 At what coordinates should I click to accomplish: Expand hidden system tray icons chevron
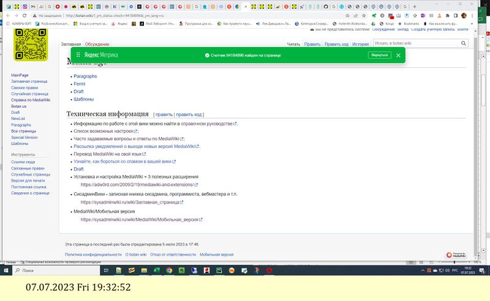click(x=423, y=270)
